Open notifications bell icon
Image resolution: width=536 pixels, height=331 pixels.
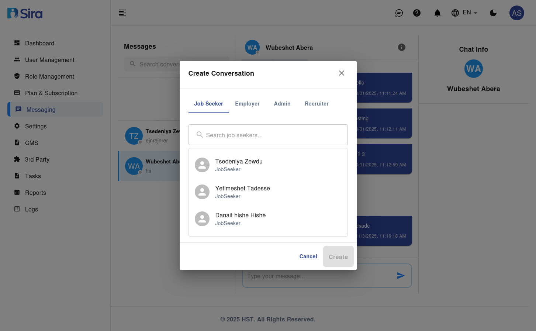pos(437,13)
